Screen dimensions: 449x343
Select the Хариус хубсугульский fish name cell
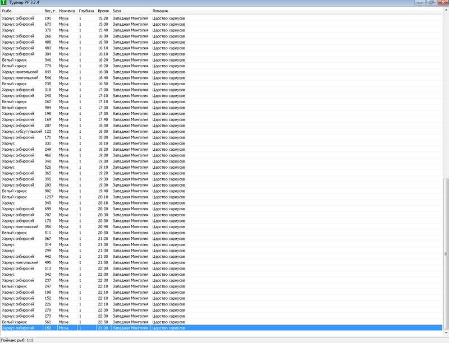tap(22, 132)
